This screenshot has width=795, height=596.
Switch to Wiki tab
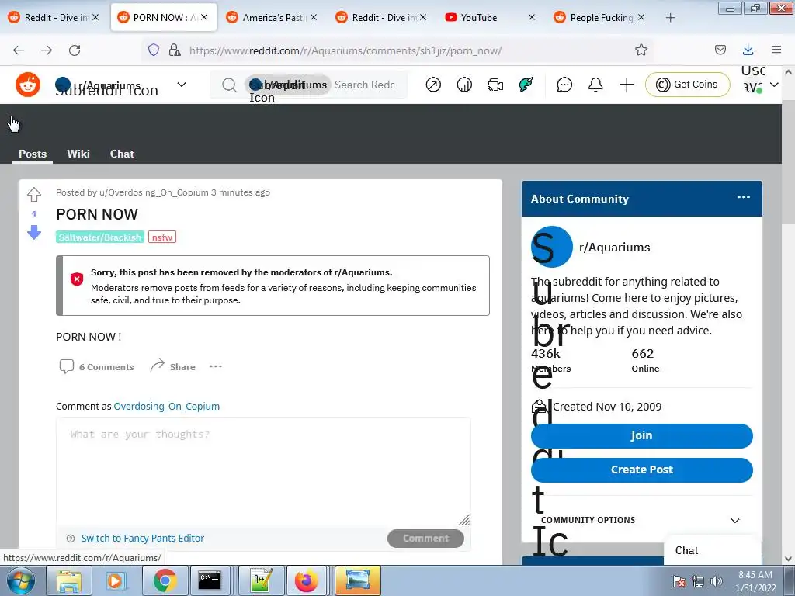tap(78, 154)
